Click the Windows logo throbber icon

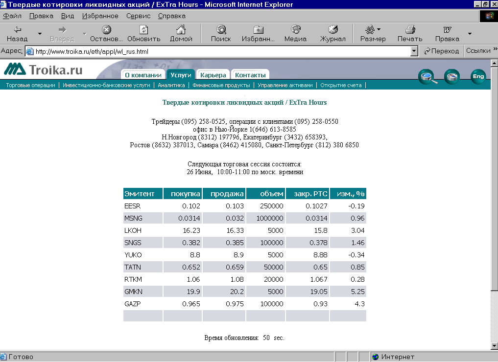(489, 16)
